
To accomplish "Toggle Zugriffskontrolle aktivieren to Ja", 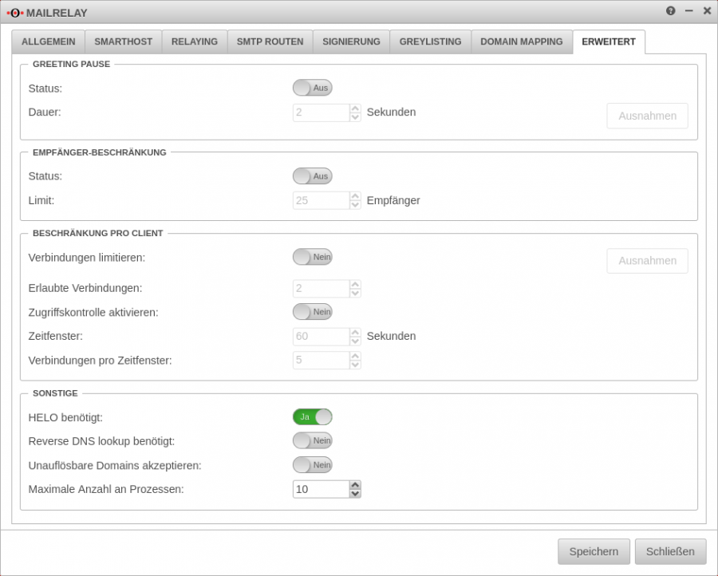I will (x=313, y=311).
